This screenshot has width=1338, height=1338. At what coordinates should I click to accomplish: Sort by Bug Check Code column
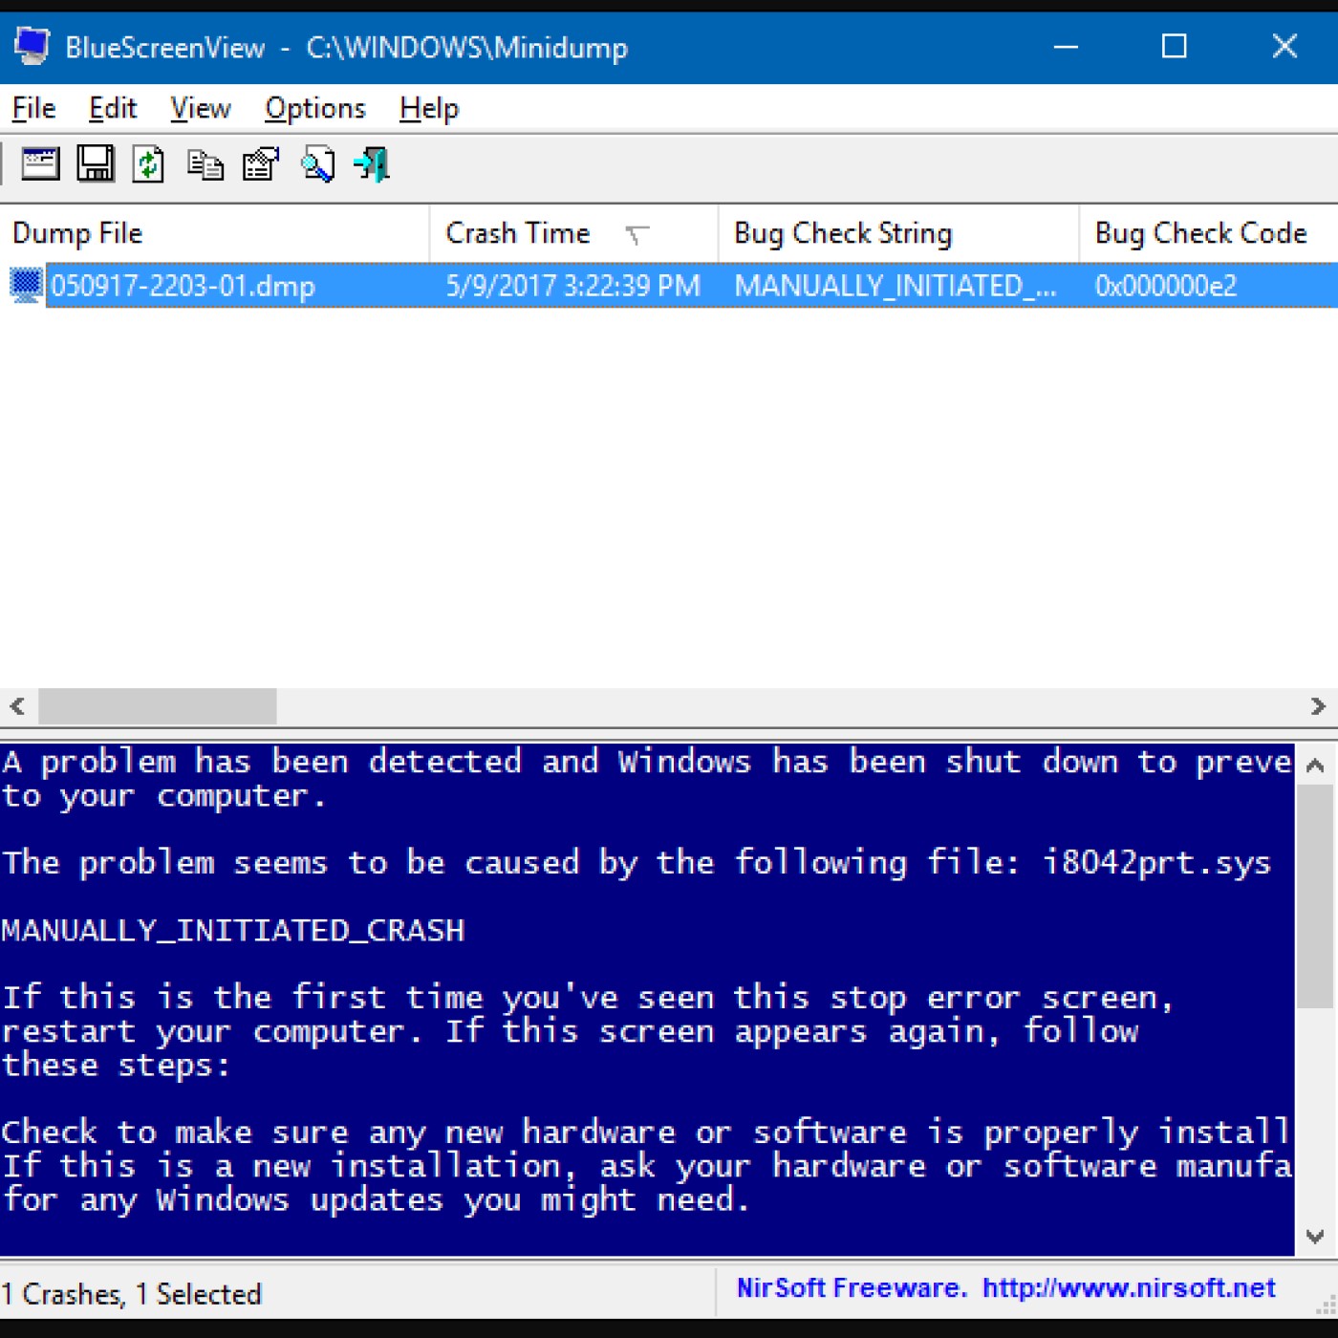1208,233
